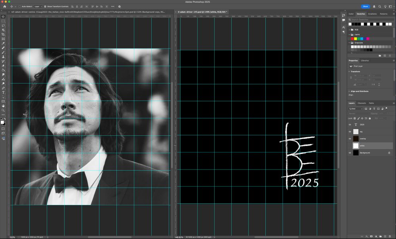Select the Move tool in toolbar
Image resolution: width=396 pixels, height=239 pixels.
pyautogui.click(x=3, y=16)
